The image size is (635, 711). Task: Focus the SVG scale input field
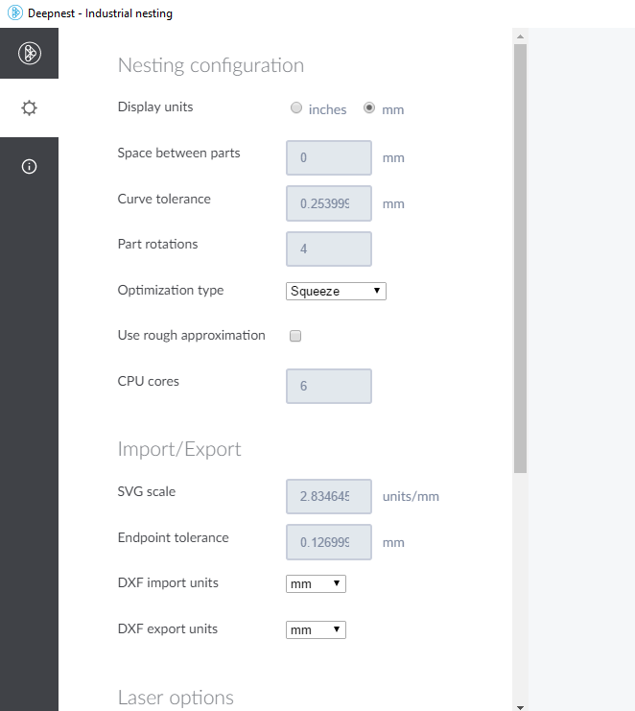(x=329, y=496)
